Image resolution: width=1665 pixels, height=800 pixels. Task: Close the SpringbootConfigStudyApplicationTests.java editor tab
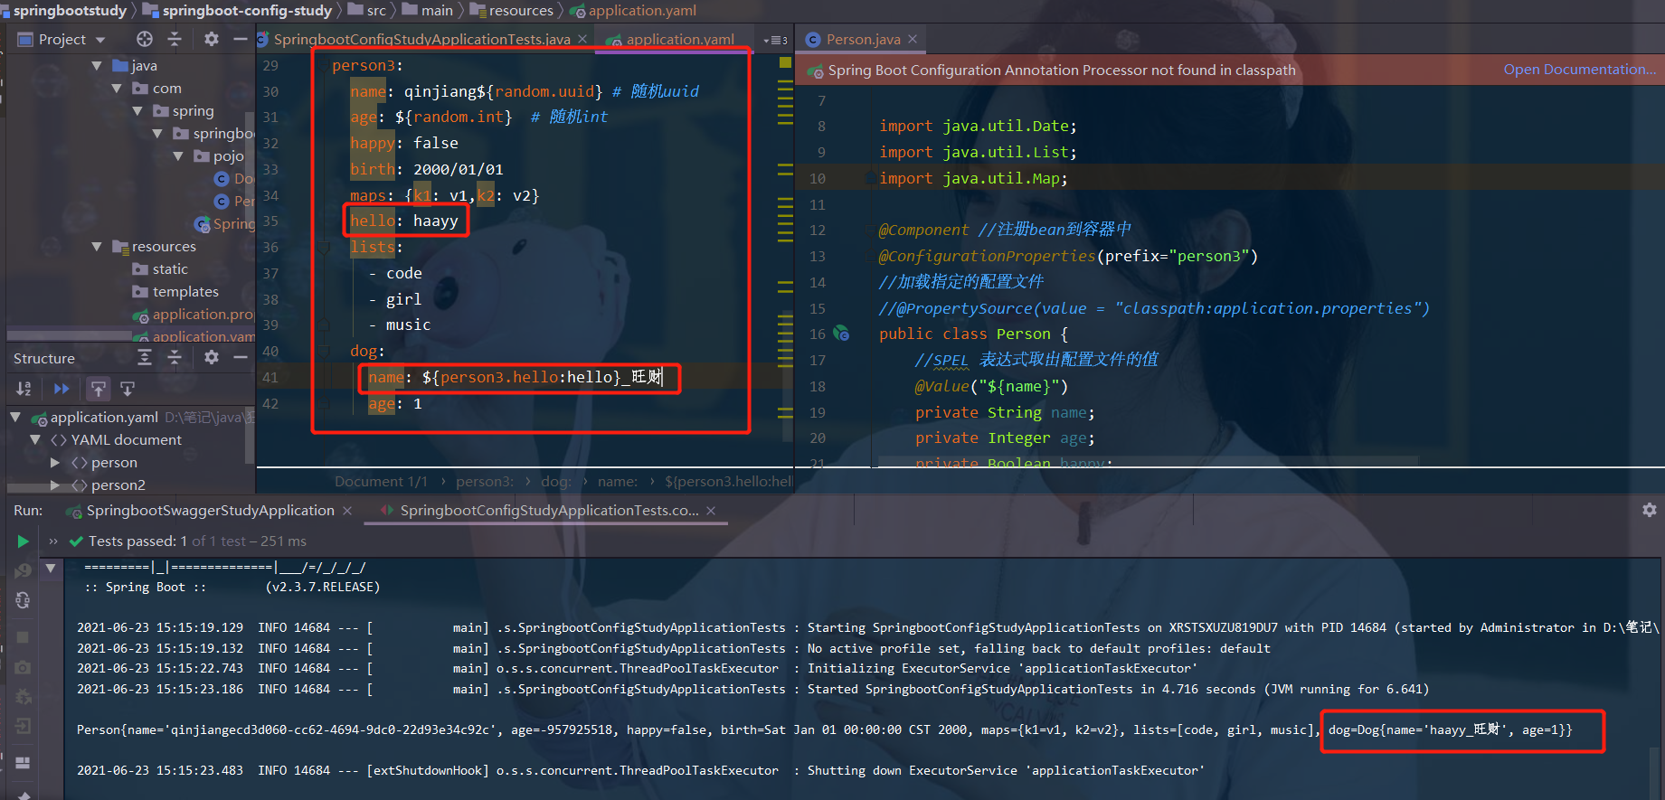click(582, 39)
